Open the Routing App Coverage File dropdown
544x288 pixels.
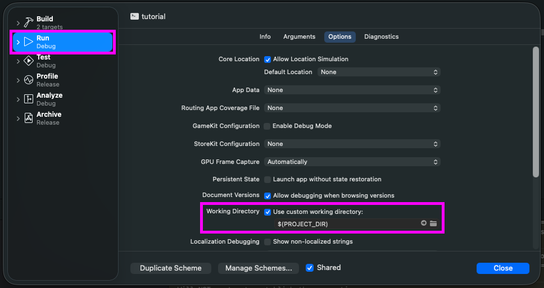pos(352,108)
